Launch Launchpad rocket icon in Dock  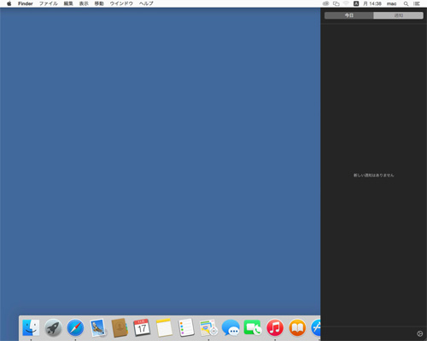(53, 327)
